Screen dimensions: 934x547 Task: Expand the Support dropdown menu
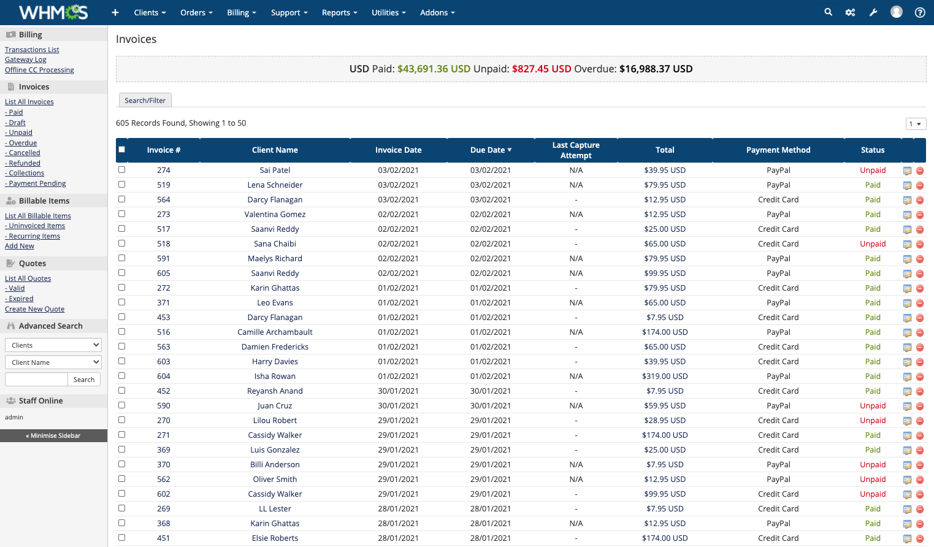[x=289, y=12]
